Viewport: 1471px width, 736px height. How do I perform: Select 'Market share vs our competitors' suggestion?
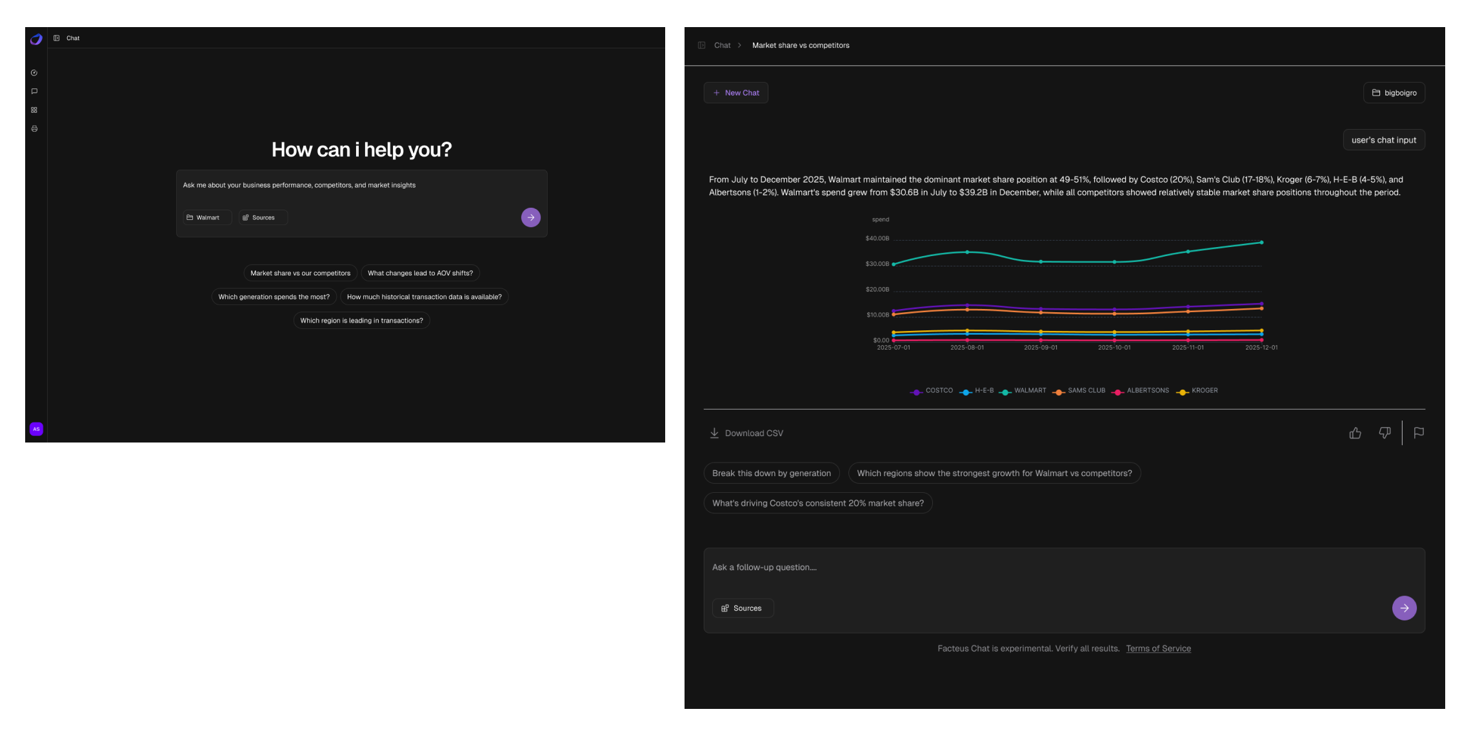point(300,274)
